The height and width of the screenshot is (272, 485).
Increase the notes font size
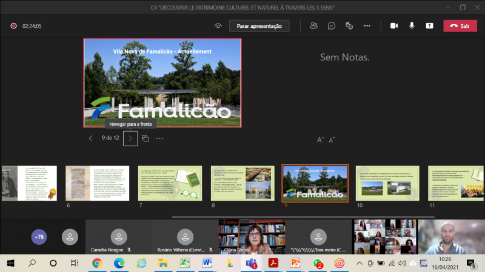click(321, 140)
